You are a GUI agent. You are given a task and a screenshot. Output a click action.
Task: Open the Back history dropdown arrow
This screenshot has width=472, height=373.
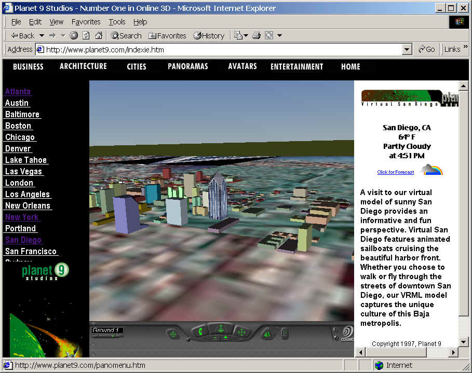42,36
